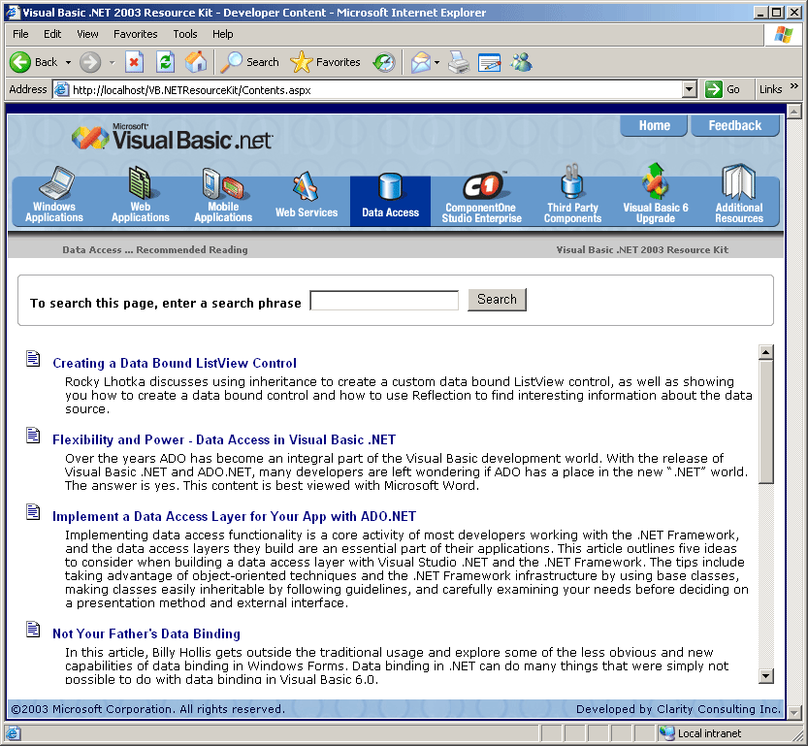The image size is (808, 746).
Task: Click the page Search button
Action: (x=497, y=300)
